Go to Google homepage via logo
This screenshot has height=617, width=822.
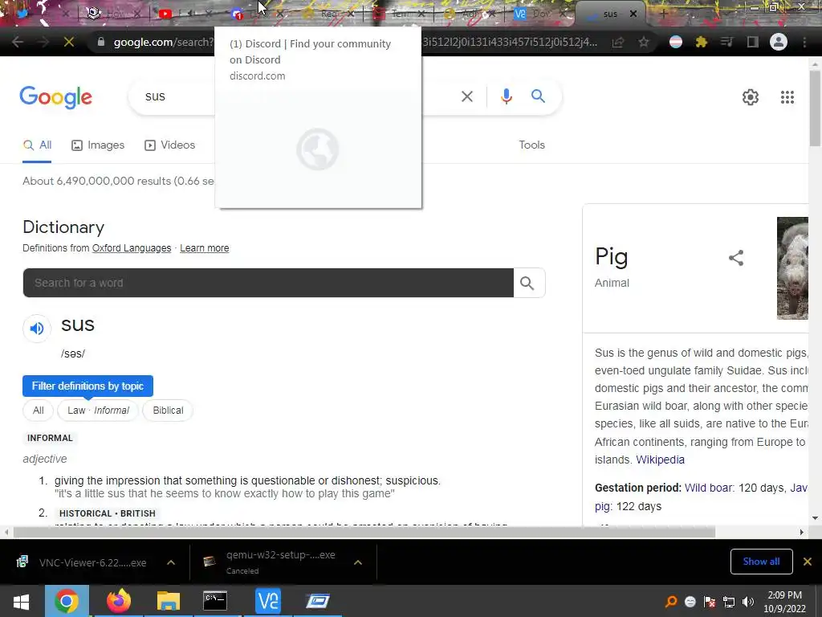coord(55,97)
